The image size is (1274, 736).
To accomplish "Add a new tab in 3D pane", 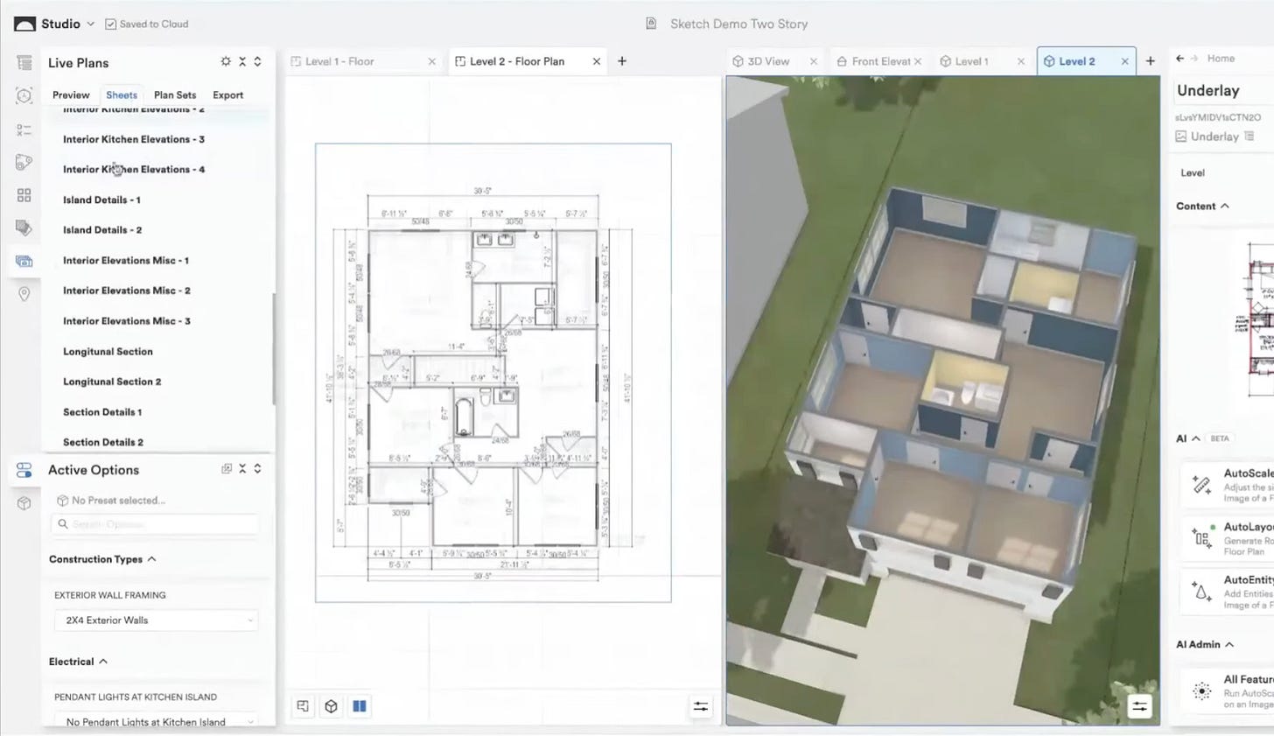I will [1151, 61].
